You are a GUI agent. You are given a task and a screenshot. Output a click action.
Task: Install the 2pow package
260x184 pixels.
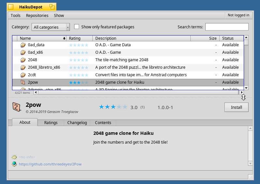pos(237,107)
